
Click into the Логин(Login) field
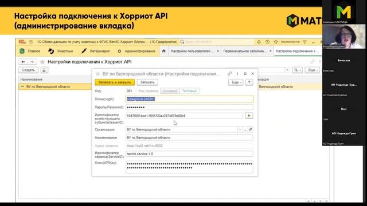pyautogui.click(x=189, y=99)
